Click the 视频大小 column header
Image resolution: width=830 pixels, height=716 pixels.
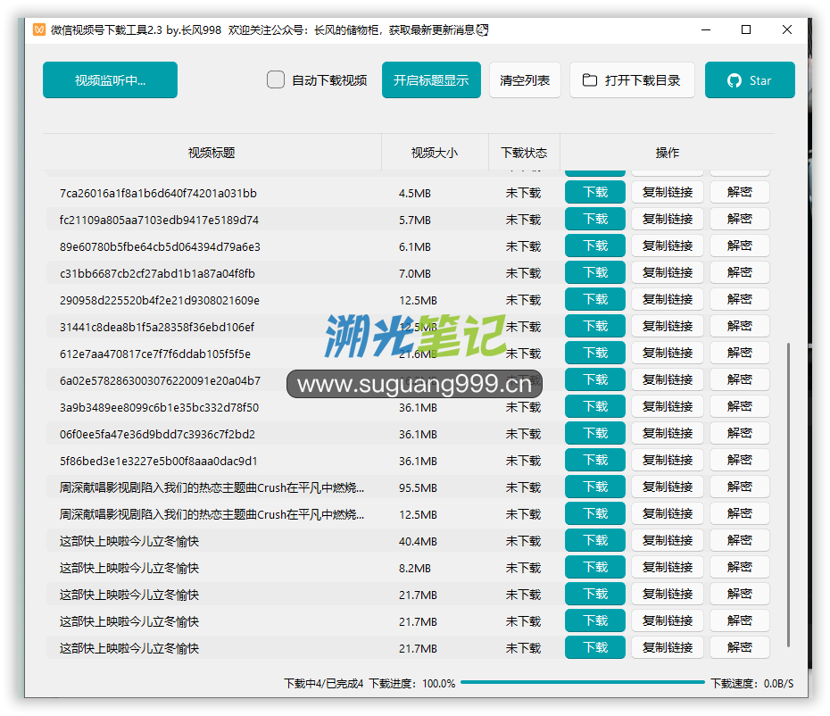(435, 153)
